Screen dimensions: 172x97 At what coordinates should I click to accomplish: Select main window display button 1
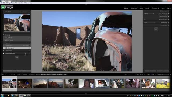tap(2, 74)
